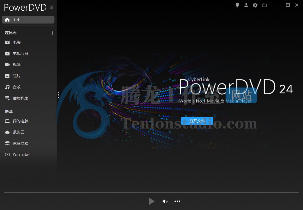Open more options three-dot menu in player bar
The image size is (303, 210).
click(177, 201)
